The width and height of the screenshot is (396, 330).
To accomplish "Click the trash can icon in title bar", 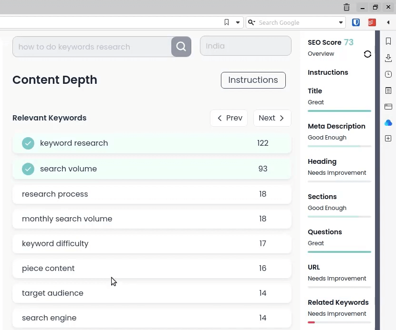I will click(347, 7).
